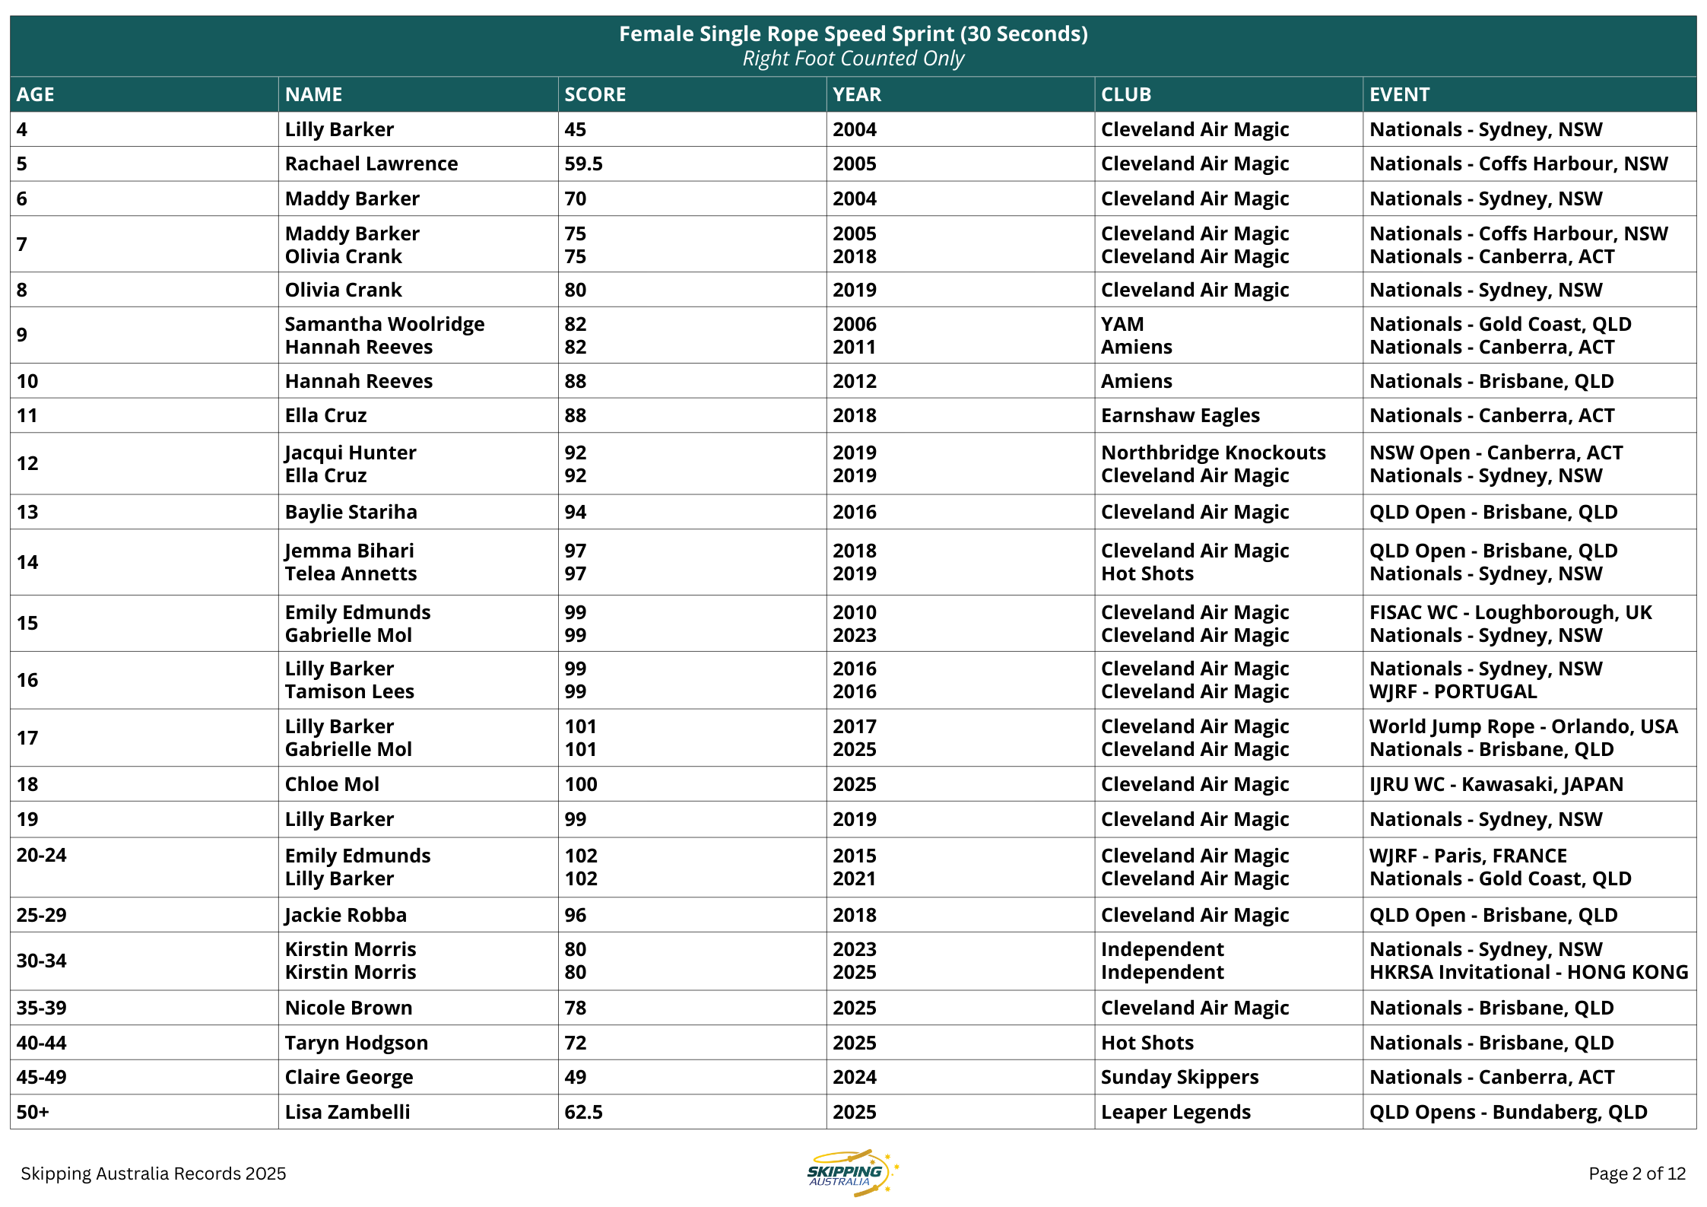Screen dimensions: 1707x1207
Task: Click the year '2012' for age 10
Action: 855,381
